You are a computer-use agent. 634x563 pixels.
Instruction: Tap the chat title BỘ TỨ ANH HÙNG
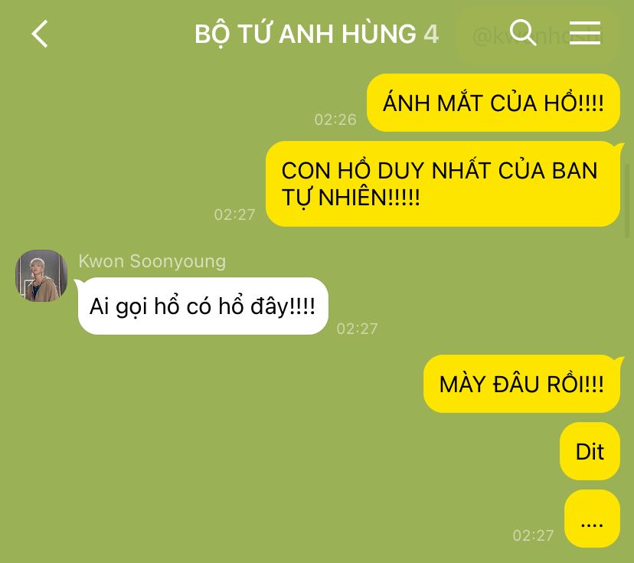tap(306, 34)
